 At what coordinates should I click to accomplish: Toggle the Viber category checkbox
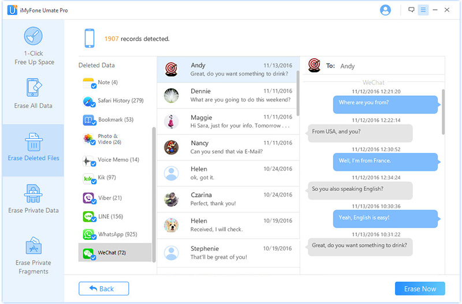pos(93,201)
